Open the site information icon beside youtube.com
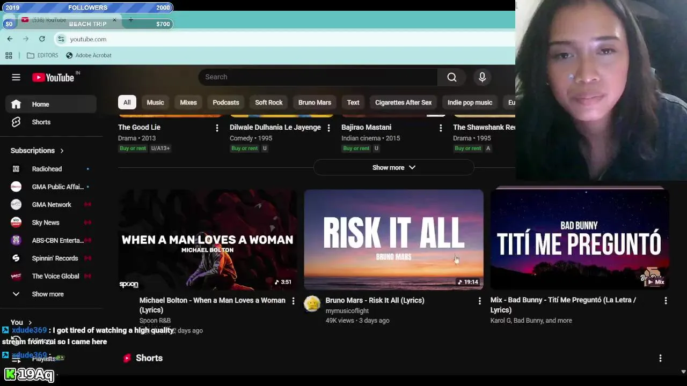 point(61,39)
